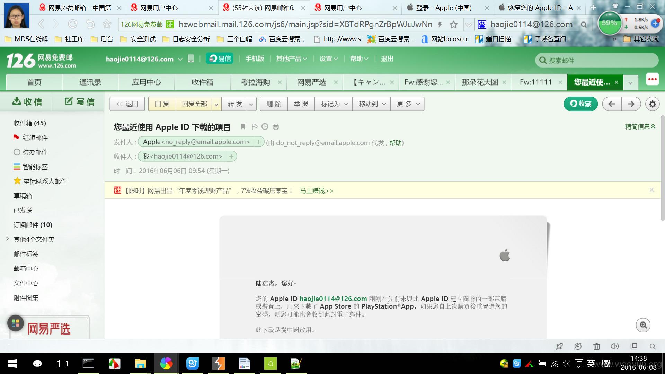
Task: Click the colorful app grid icon at bottom-left
Action: click(x=16, y=323)
